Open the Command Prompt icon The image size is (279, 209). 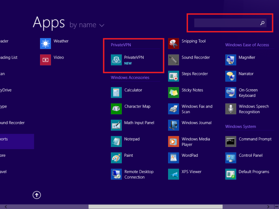point(231,141)
